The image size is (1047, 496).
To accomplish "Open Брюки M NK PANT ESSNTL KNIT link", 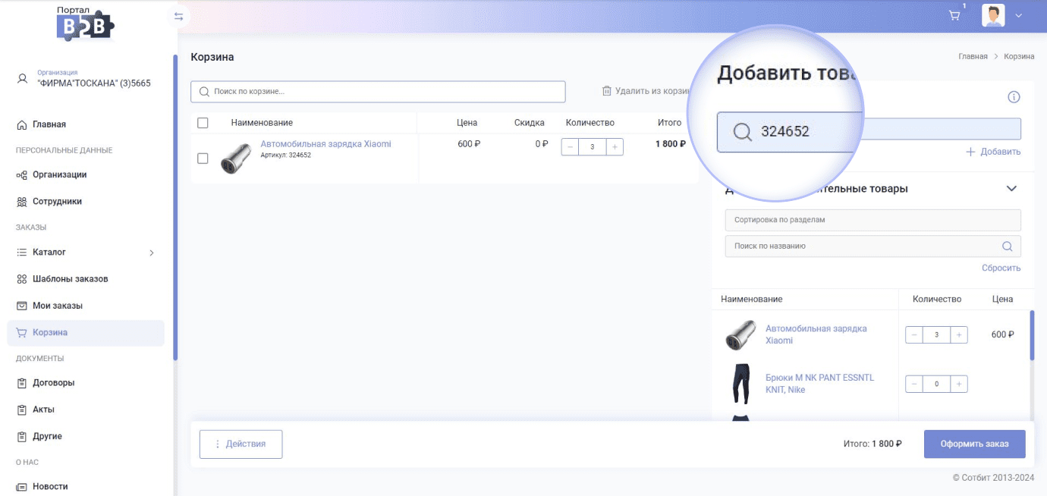I will click(820, 384).
